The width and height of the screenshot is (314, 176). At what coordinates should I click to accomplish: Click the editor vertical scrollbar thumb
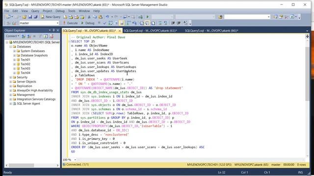(308, 74)
